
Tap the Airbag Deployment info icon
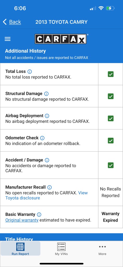click(x=47, y=116)
